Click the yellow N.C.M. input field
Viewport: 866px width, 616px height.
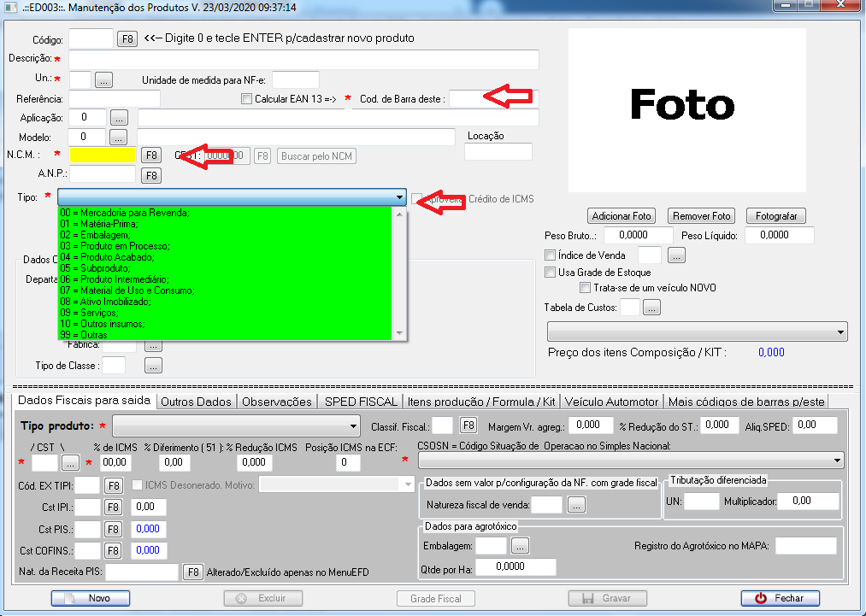(103, 155)
